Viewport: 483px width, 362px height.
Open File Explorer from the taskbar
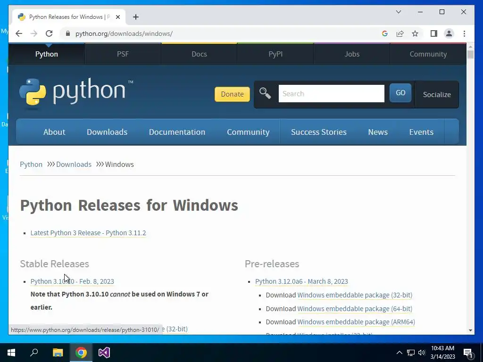point(58,353)
